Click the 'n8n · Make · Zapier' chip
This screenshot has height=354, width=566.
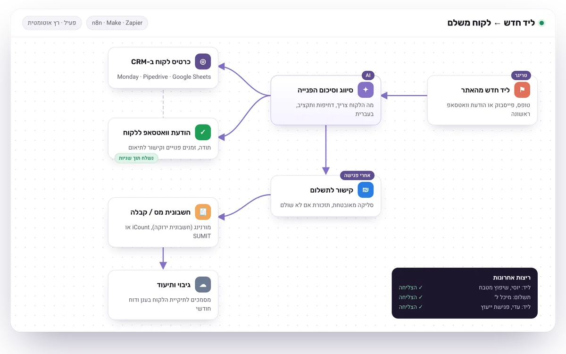[x=117, y=23]
